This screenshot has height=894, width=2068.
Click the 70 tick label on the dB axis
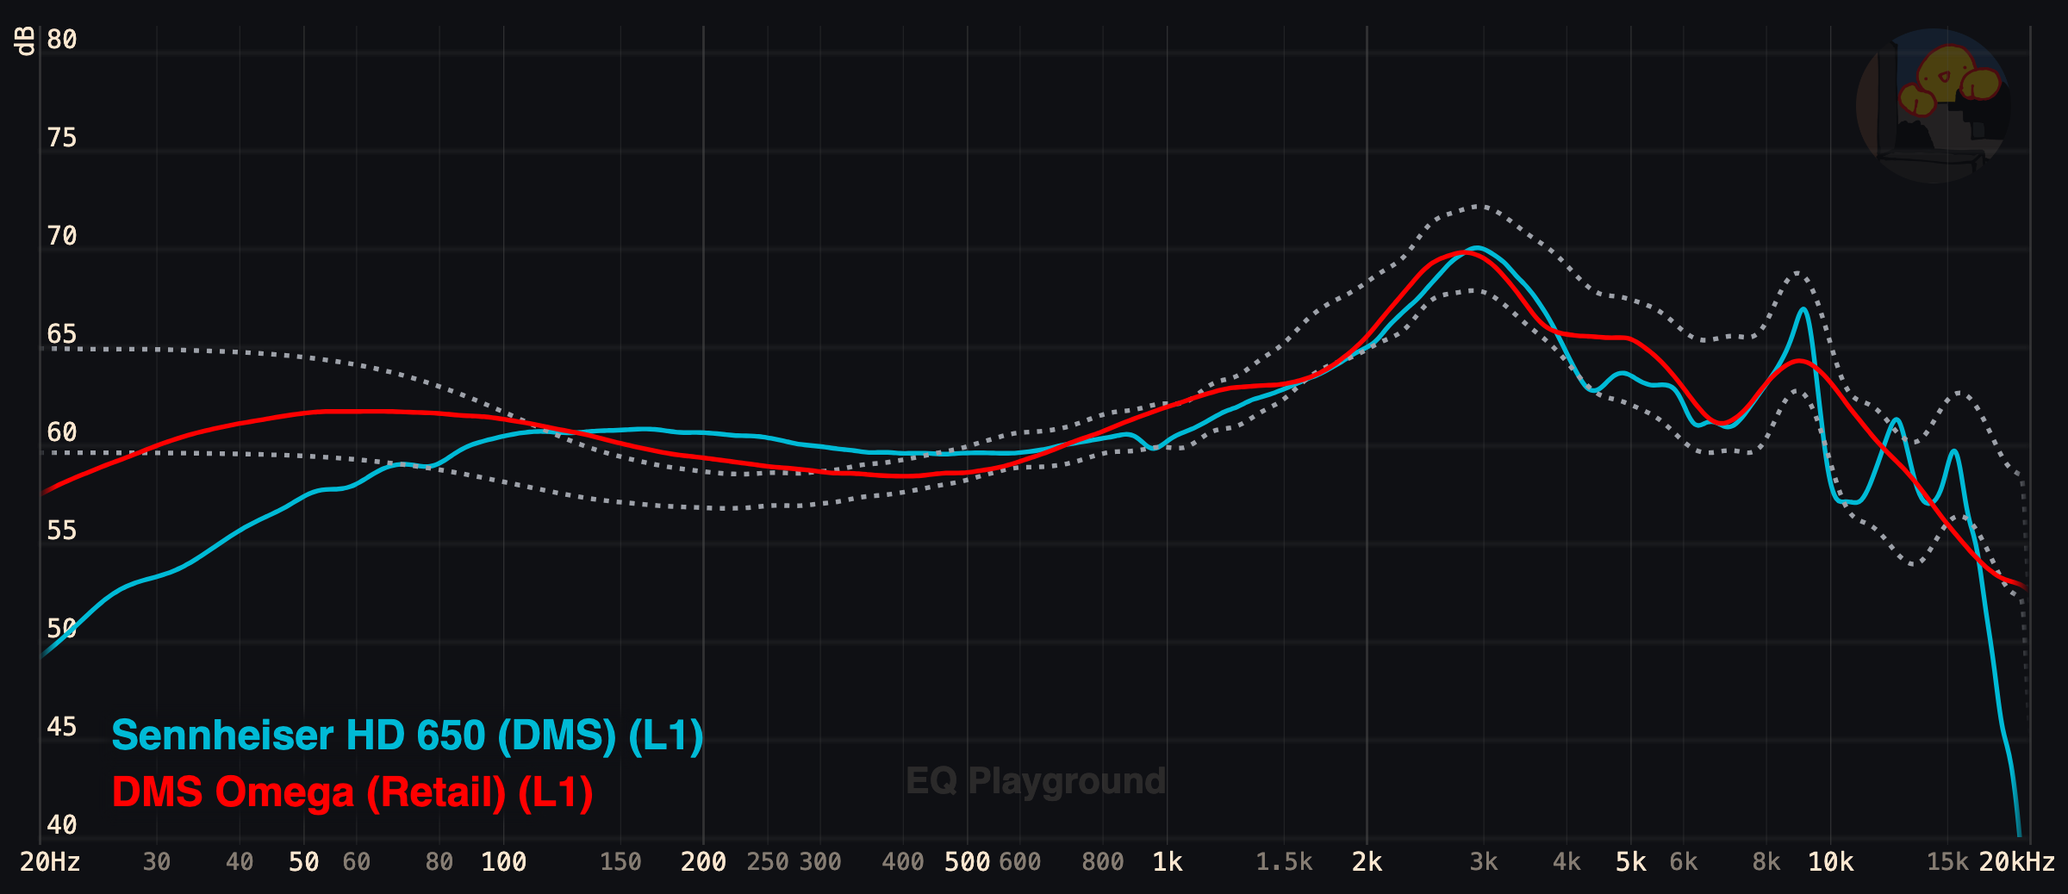coord(62,236)
